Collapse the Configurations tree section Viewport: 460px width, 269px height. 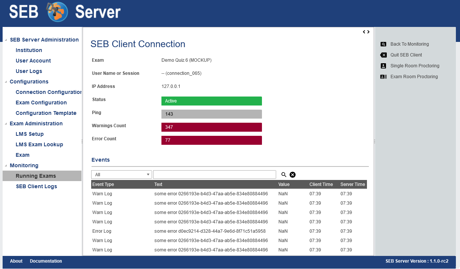pos(6,82)
